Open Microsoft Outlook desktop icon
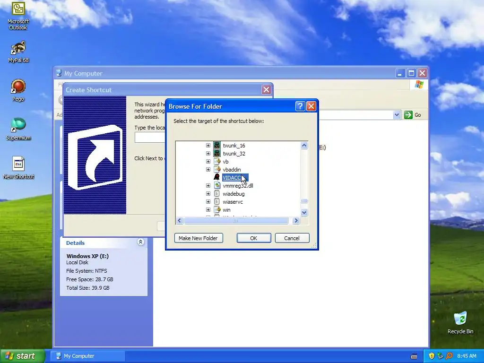The image size is (484, 363). tap(18, 16)
